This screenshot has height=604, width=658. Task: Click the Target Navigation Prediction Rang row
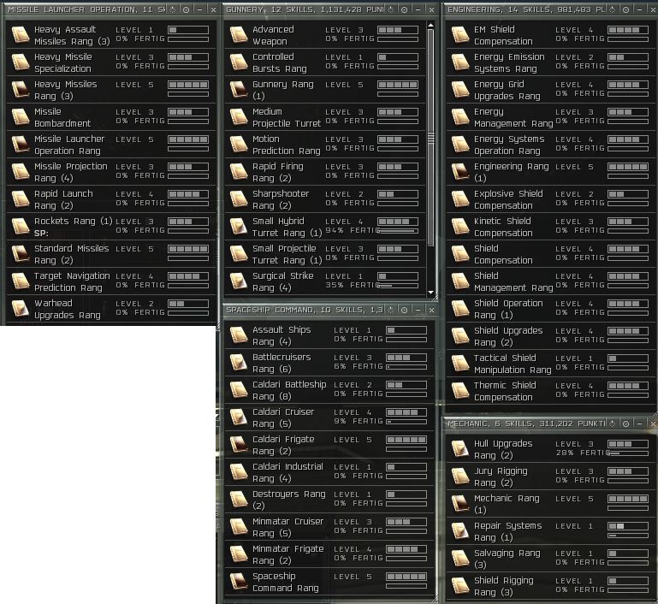(110, 281)
